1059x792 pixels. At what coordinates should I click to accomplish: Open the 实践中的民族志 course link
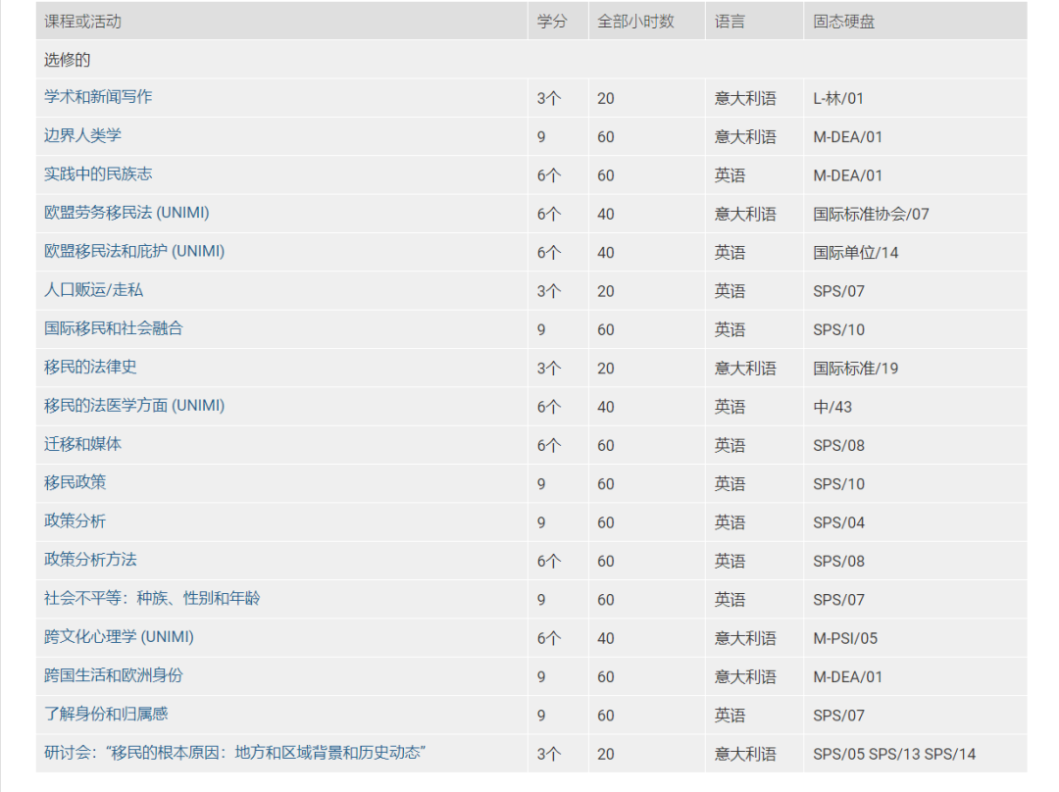point(98,174)
